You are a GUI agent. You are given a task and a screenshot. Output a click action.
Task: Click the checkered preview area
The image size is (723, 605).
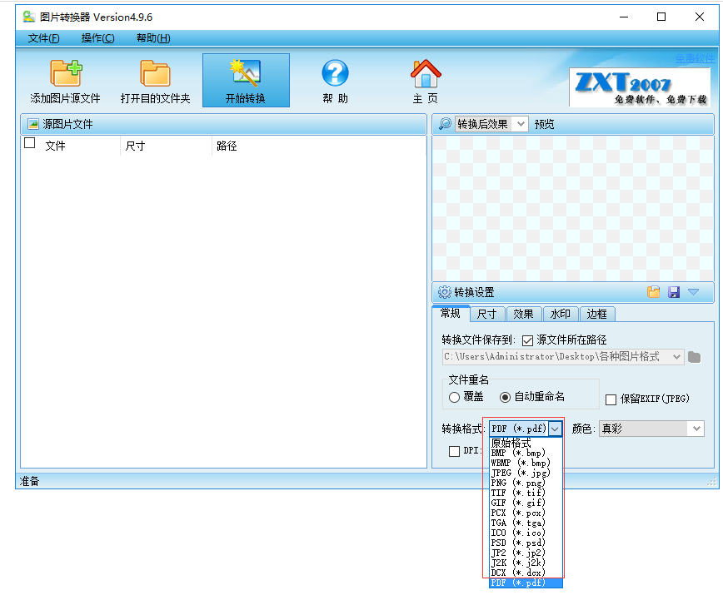[x=573, y=208]
